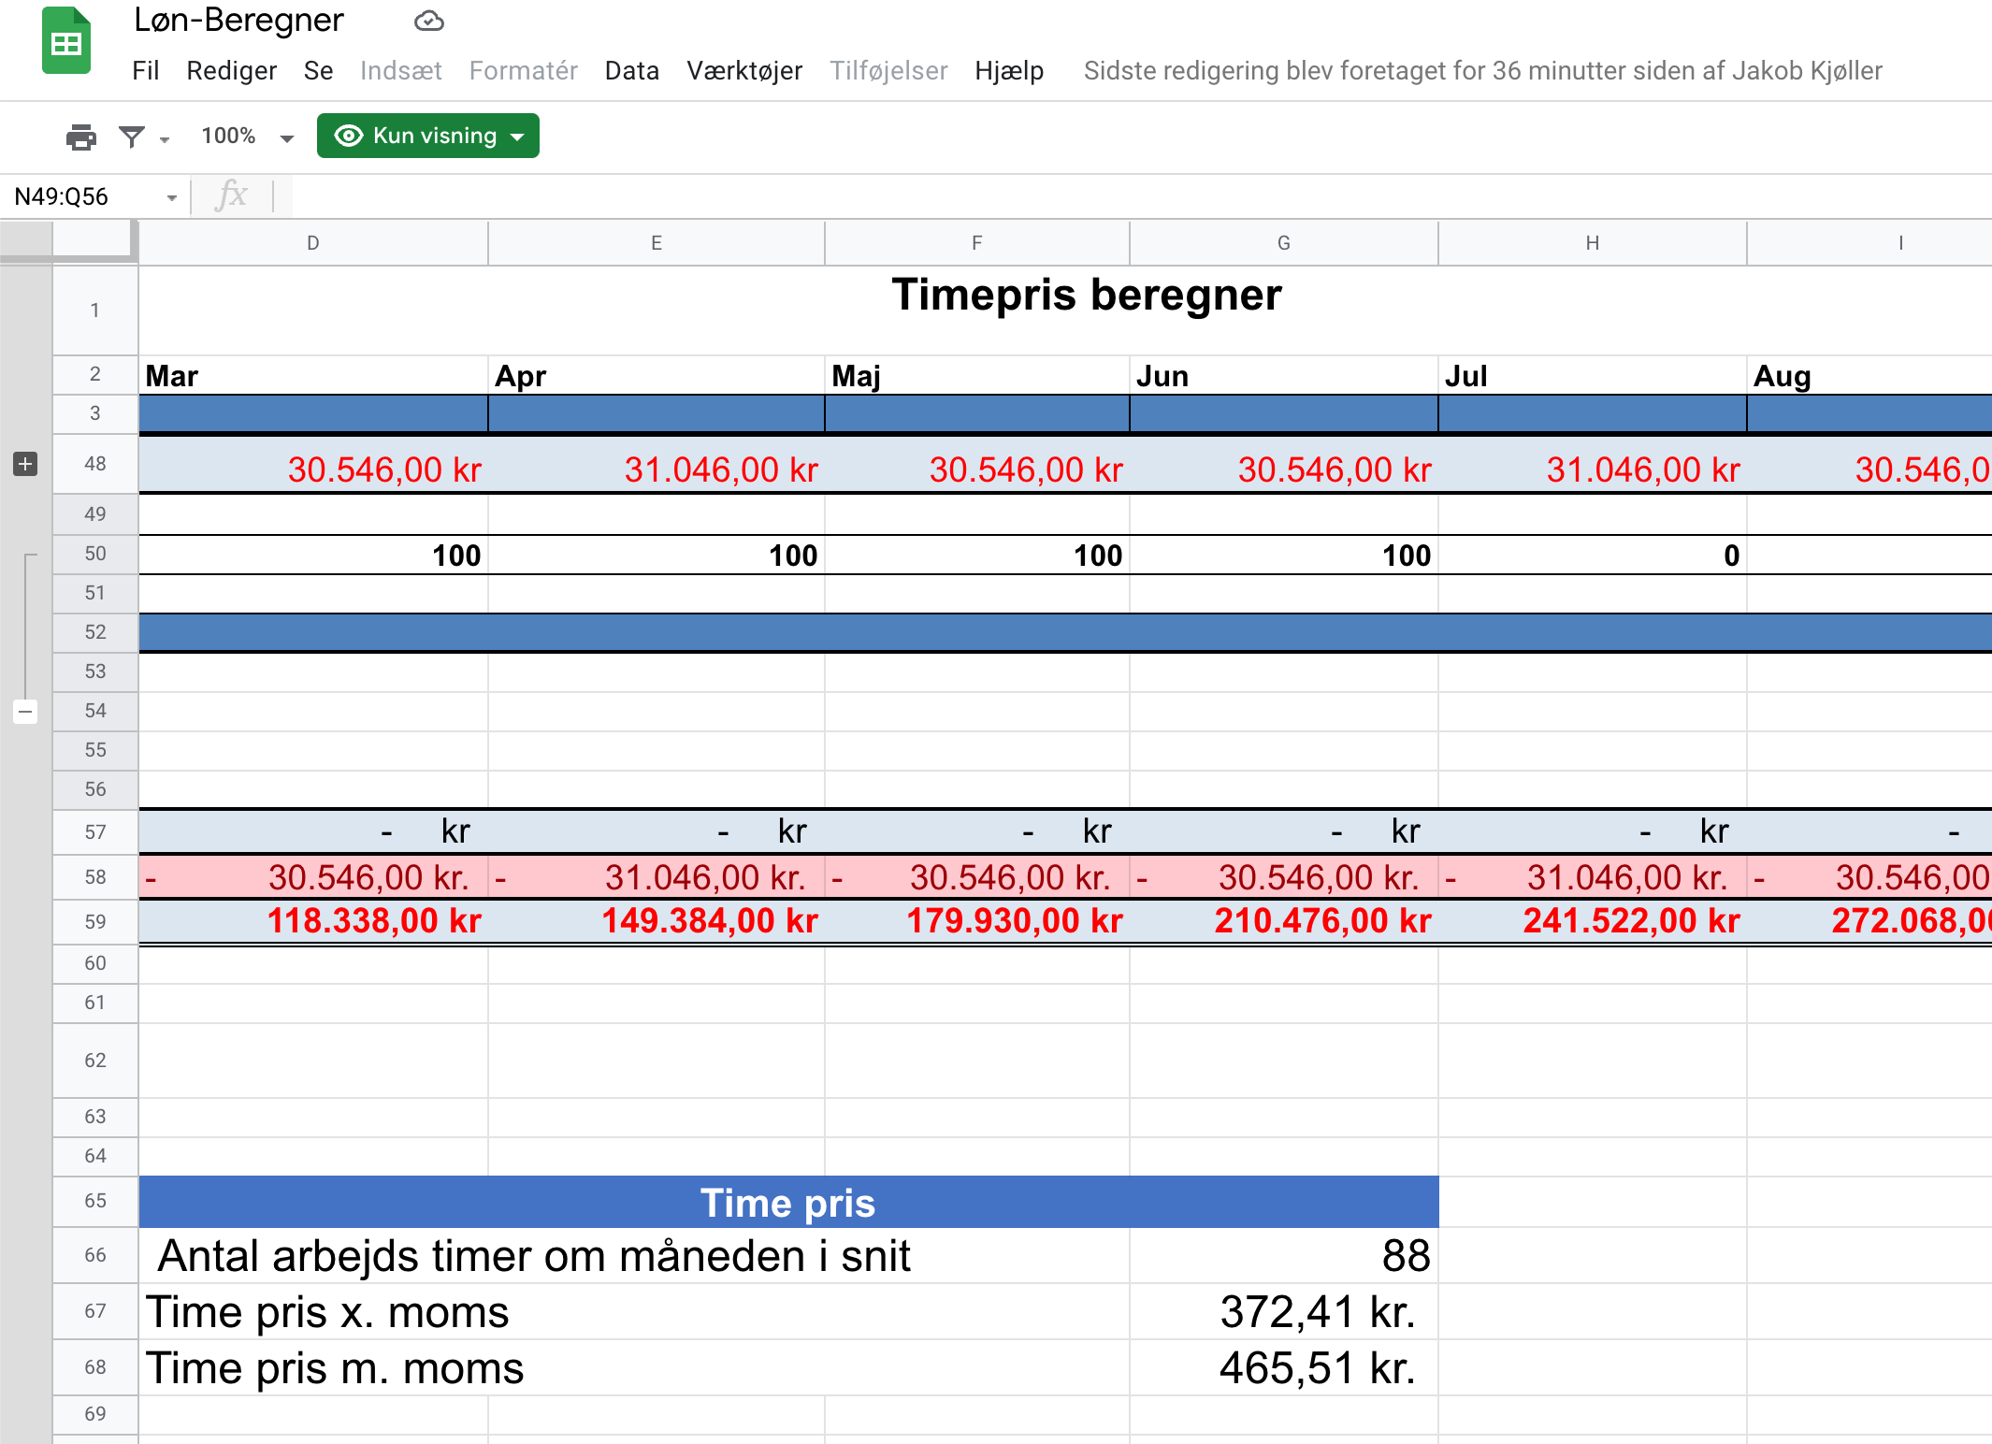This screenshot has width=1992, height=1444.
Task: Click the Aug month header cell
Action: coord(1869,376)
